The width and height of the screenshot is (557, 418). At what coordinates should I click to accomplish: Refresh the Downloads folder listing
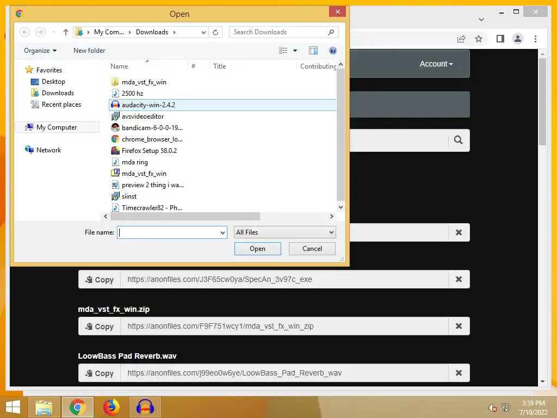point(215,32)
